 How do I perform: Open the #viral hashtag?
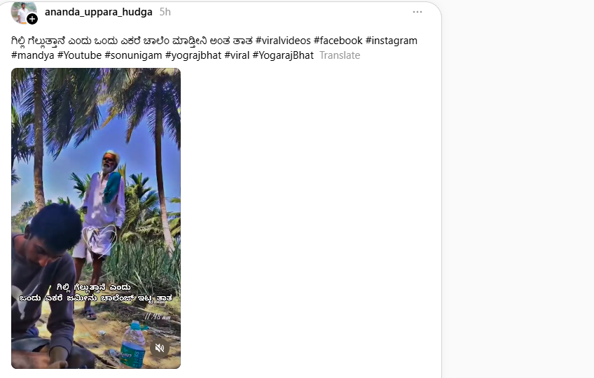(x=237, y=55)
